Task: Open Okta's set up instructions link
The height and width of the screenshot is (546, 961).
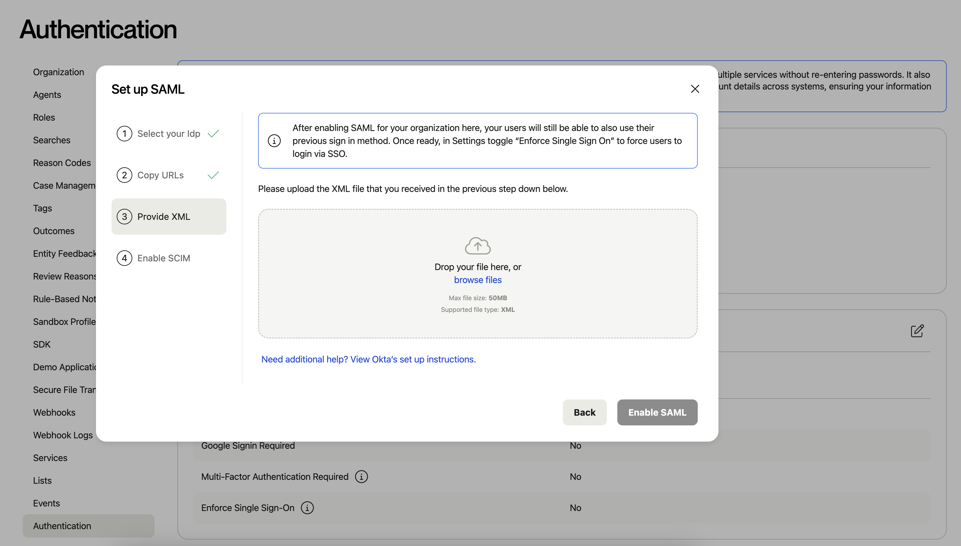Action: tap(368, 359)
